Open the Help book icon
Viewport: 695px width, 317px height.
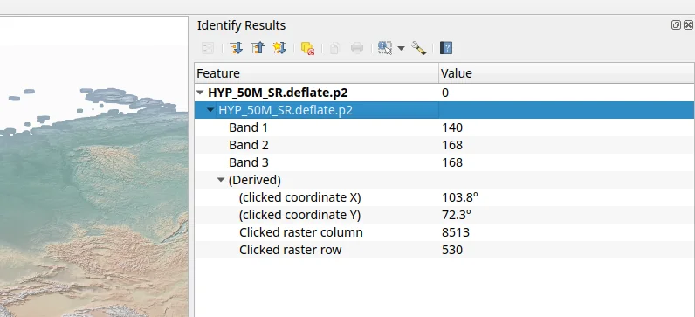(446, 48)
